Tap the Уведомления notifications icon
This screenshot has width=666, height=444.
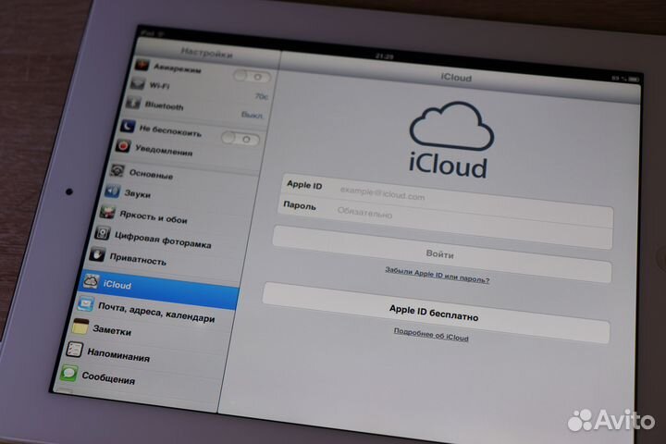coord(123,146)
